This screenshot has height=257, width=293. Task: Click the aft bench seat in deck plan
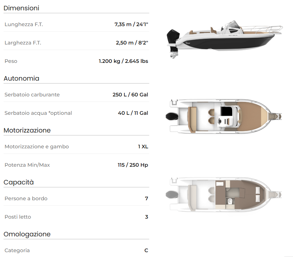pyautogui.click(x=192, y=120)
